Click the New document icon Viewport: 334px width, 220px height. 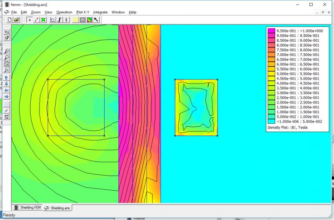(9, 20)
